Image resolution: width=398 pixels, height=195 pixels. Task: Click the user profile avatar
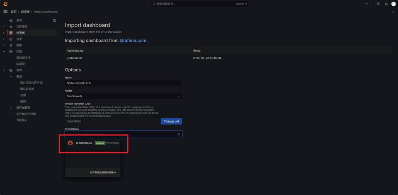coord(393,4)
